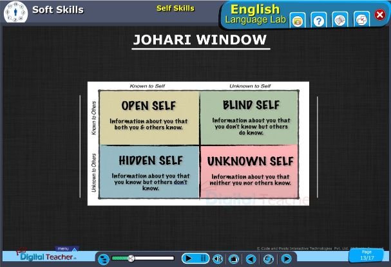The image size is (391, 267).
Task: Click the resize window icon in header
Action: tap(362, 21)
